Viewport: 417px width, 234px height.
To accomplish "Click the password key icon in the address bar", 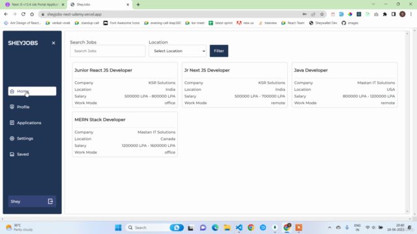I will point(304,14).
